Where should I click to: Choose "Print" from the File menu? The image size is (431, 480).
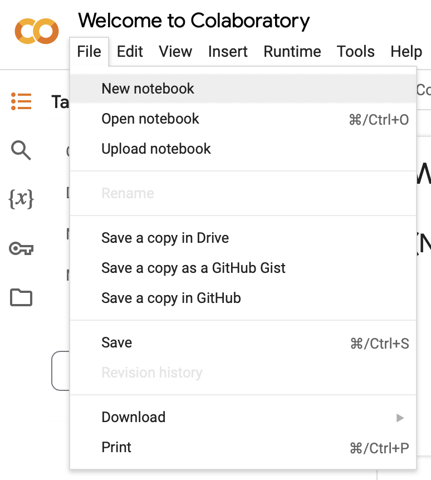116,447
